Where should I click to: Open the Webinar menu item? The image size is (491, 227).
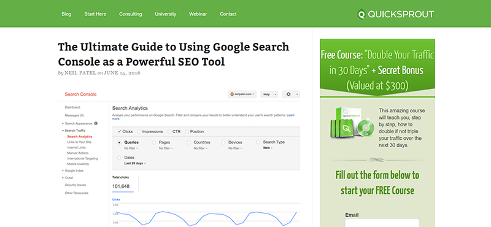(198, 14)
